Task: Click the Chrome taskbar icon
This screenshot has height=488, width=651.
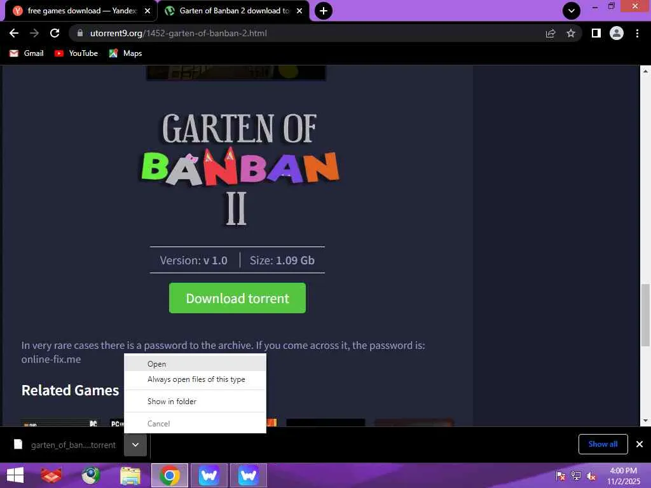Action: click(169, 475)
